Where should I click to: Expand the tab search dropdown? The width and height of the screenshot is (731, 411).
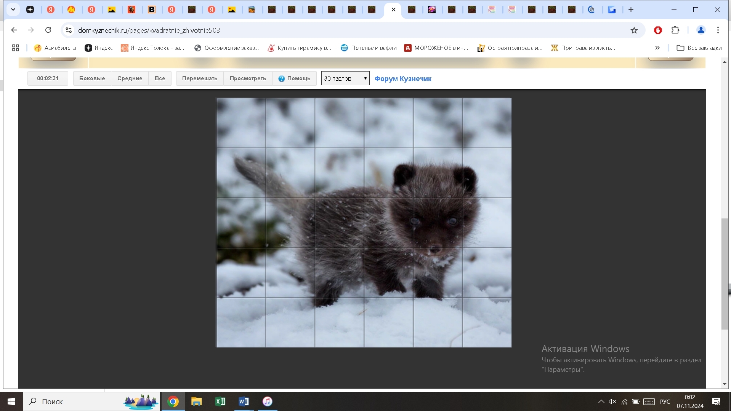click(x=13, y=10)
